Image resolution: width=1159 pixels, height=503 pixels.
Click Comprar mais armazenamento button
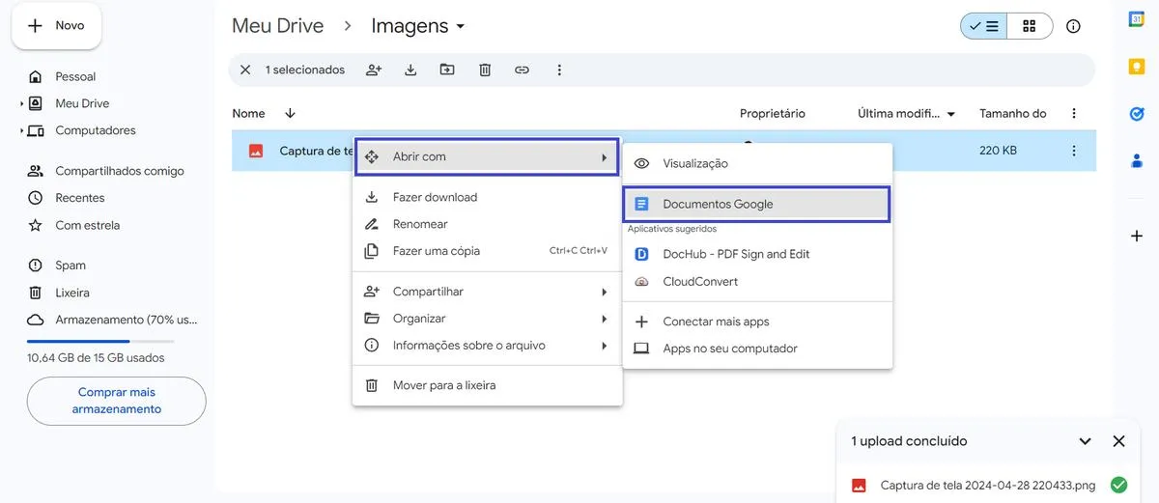pyautogui.click(x=117, y=401)
